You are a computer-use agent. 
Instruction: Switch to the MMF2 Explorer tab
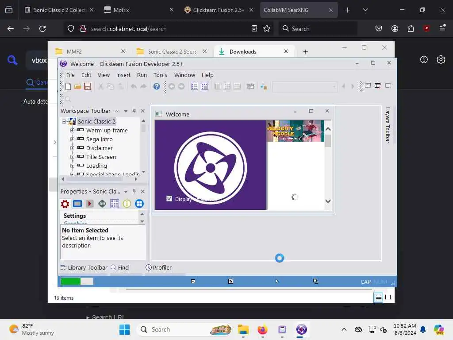pyautogui.click(x=89, y=51)
